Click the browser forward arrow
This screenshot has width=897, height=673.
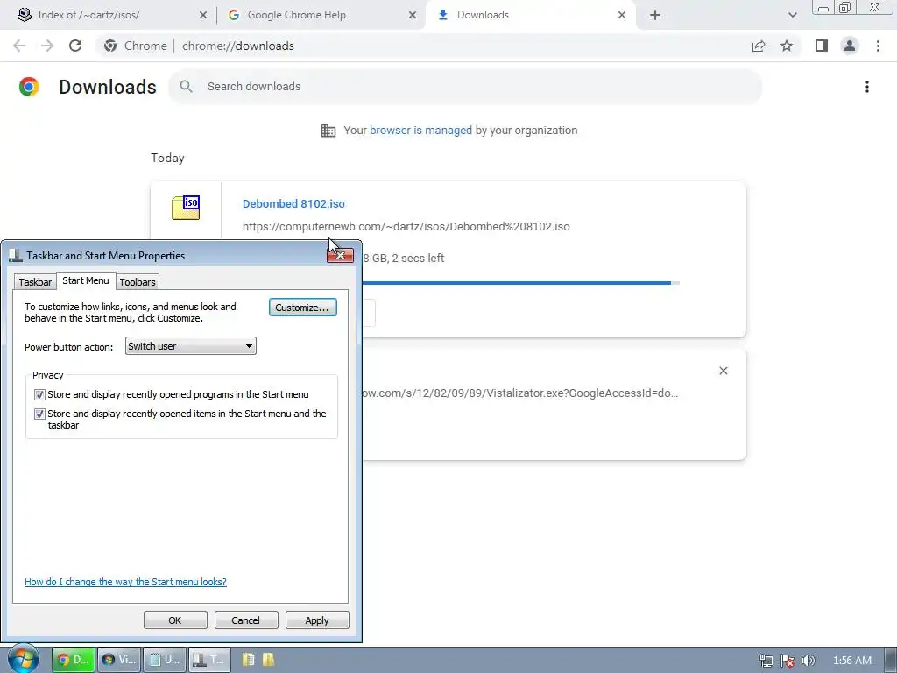coord(47,46)
